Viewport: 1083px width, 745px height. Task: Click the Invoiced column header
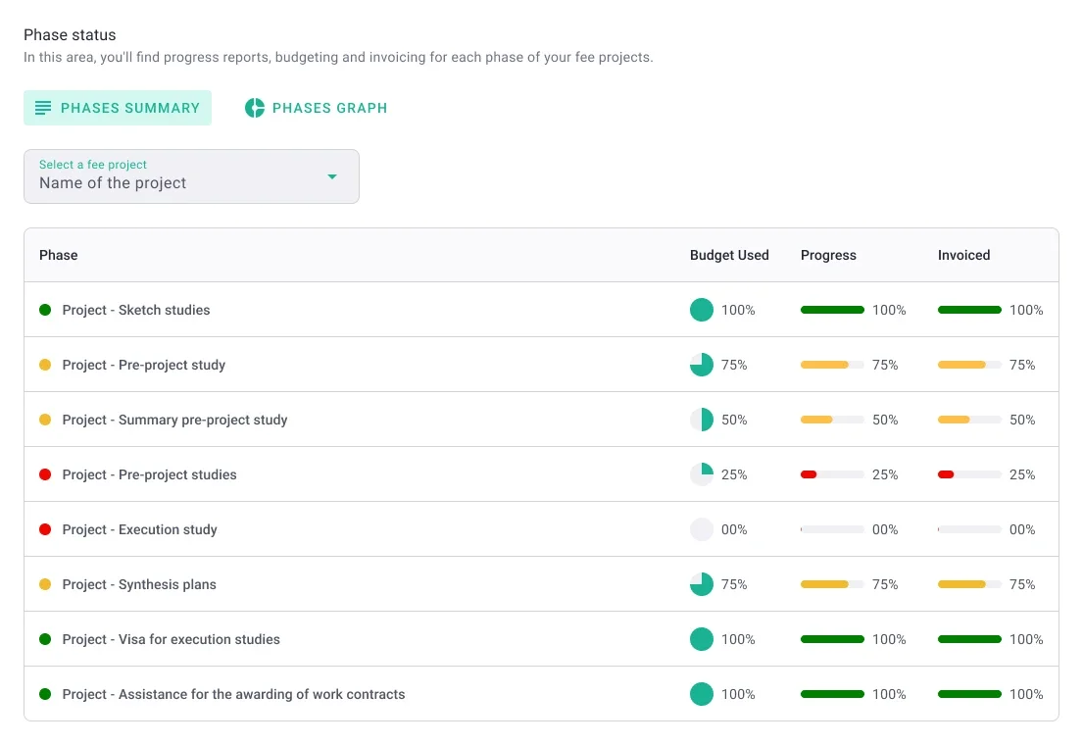tap(963, 255)
